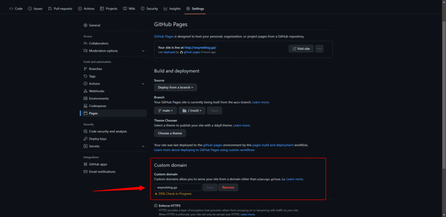The width and height of the screenshot is (446, 217).
Task: Click the Webhooks icon in sidebar
Action: 85,91
